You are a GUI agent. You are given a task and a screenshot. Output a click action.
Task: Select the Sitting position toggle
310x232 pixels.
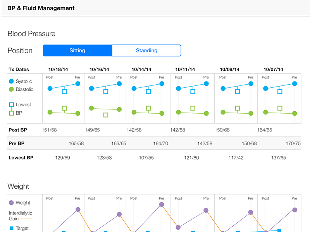point(77,51)
